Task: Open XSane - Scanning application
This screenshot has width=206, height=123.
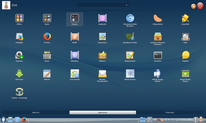Action: pyautogui.click(x=19, y=93)
